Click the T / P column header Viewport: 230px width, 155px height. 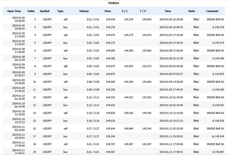coord(143,11)
